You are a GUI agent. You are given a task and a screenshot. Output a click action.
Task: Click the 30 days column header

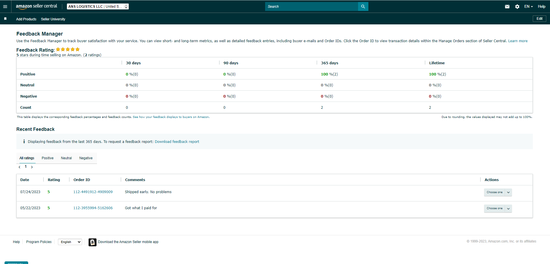click(x=133, y=63)
